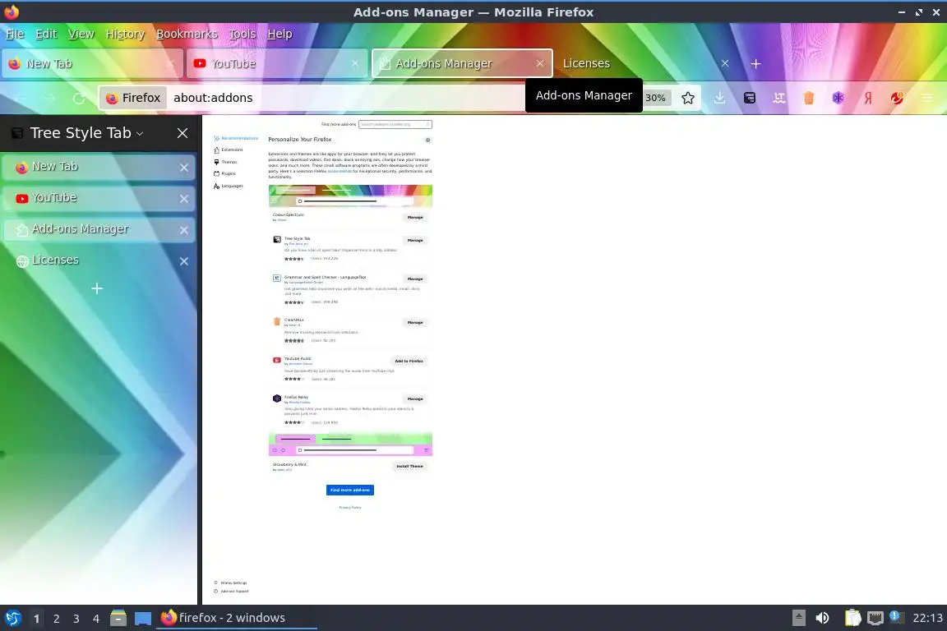Open the Downloads toolbar icon
This screenshot has height=631, width=947.
pyautogui.click(x=719, y=98)
